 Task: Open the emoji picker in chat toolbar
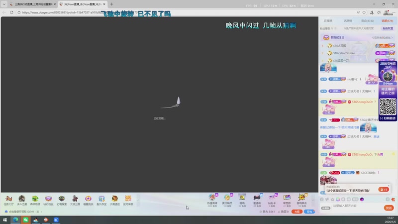322,200
